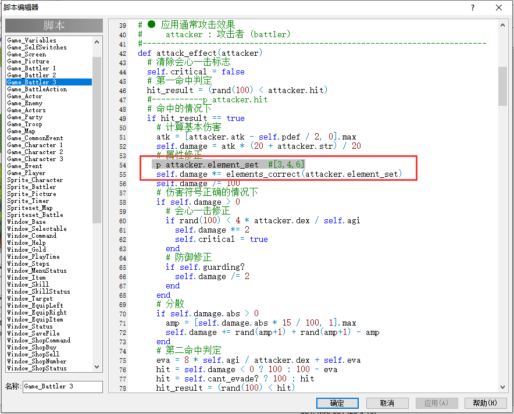Choose the Window_Base script
This screenshot has width=514, height=414.
pyautogui.click(x=26, y=222)
